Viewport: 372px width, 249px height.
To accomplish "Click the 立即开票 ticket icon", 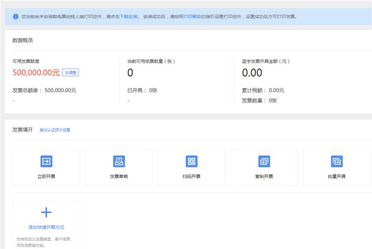I will coord(46,161).
